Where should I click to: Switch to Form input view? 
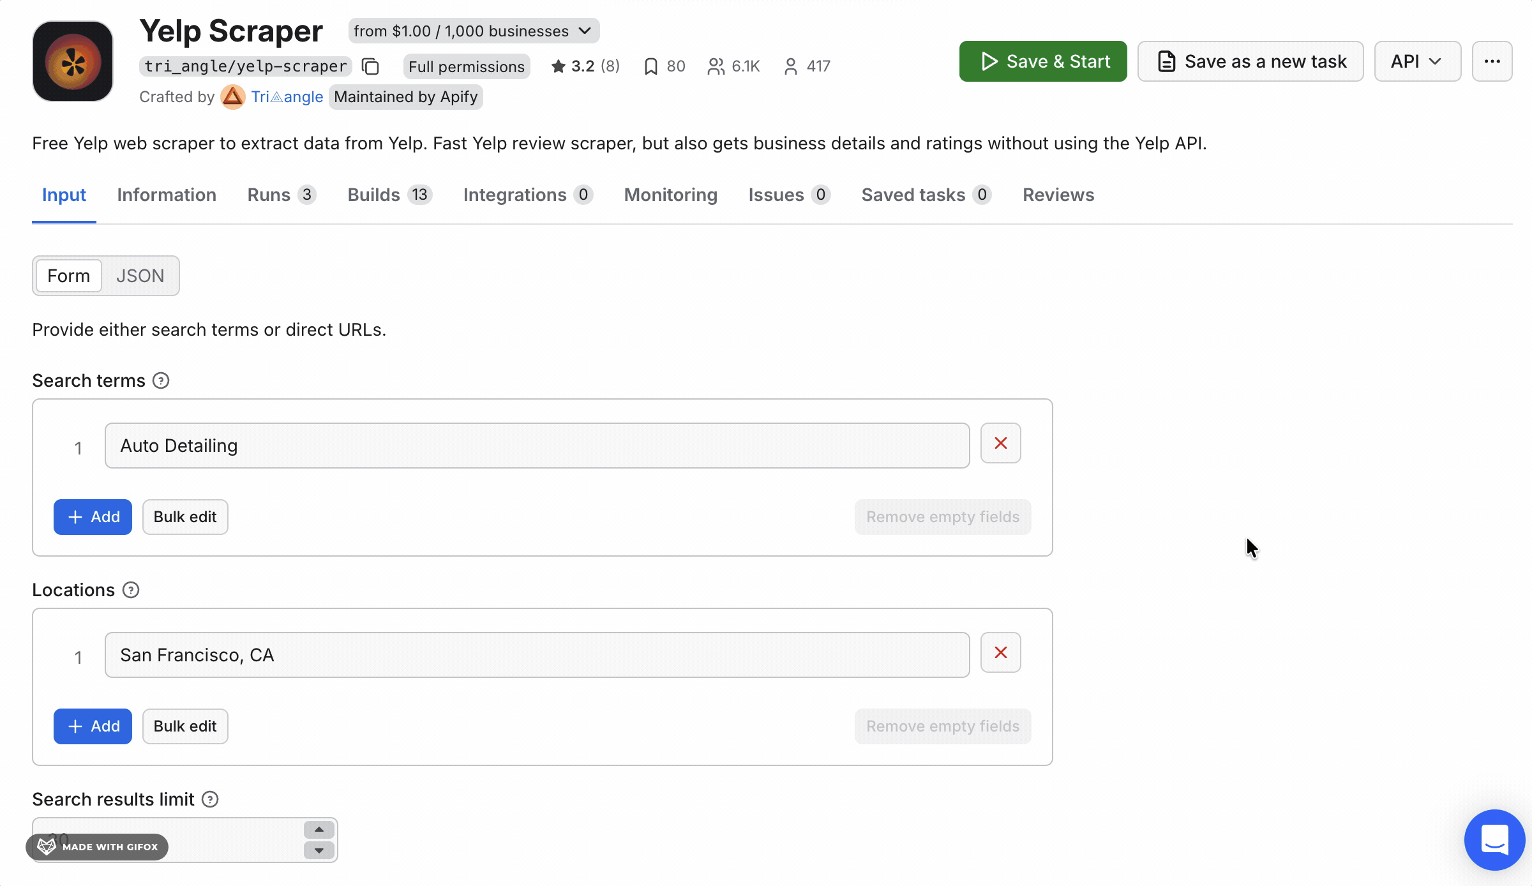[69, 276]
